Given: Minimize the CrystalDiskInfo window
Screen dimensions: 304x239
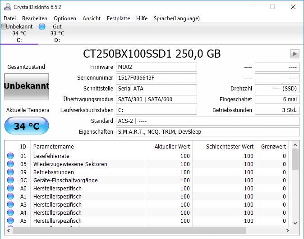Looking at the screenshot, I should (x=252, y=7).
